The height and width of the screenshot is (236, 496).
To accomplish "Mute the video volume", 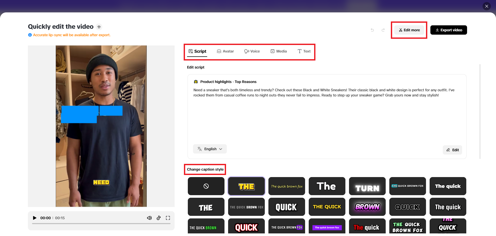I will click(x=149, y=218).
